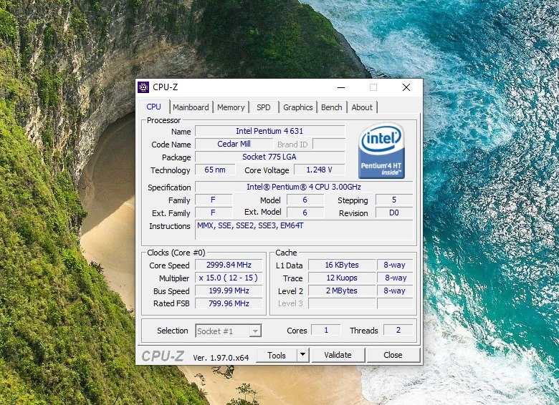Image resolution: width=559 pixels, height=405 pixels.
Task: Expand the Socket #1 selection dropdown
Action: [x=255, y=331]
